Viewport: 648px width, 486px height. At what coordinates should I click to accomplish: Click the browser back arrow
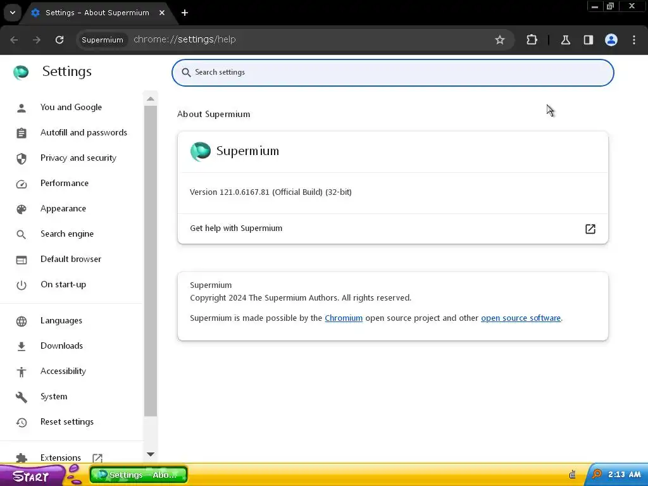tap(14, 40)
